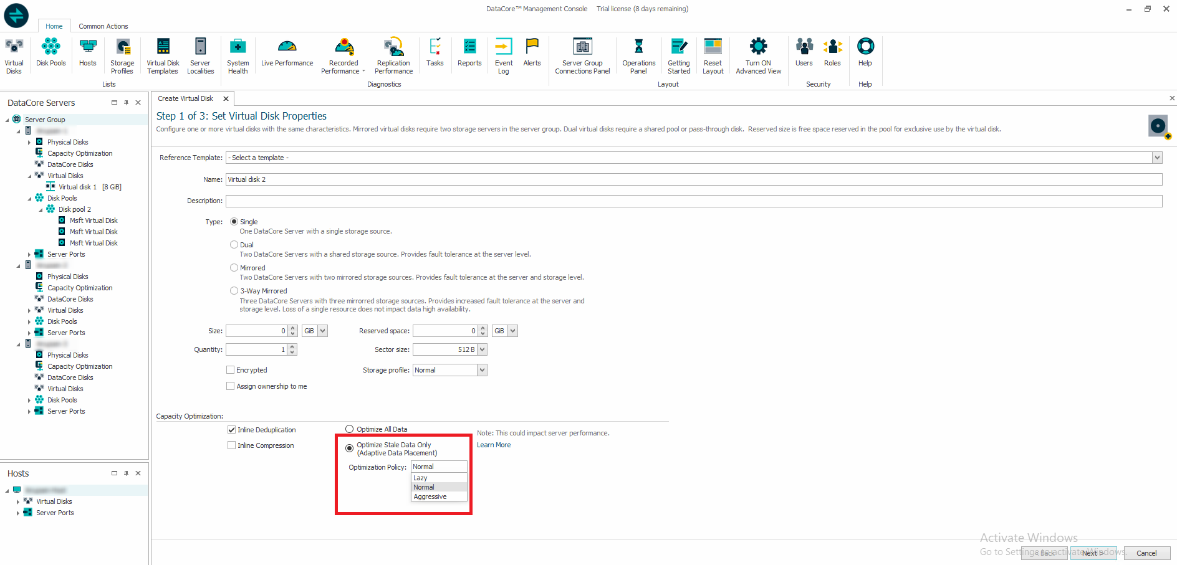
Task: Select the Mirrored virtual disk type
Action: tap(234, 268)
